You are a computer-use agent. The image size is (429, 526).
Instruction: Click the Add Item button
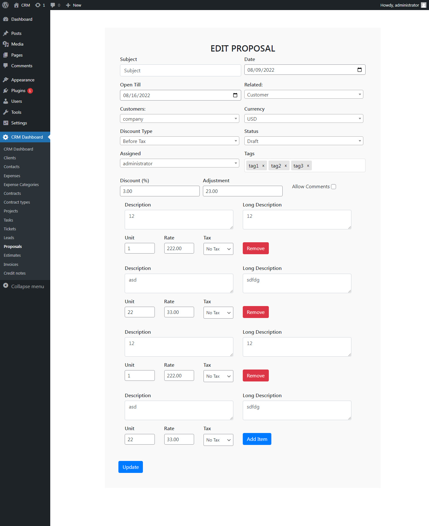tap(257, 439)
